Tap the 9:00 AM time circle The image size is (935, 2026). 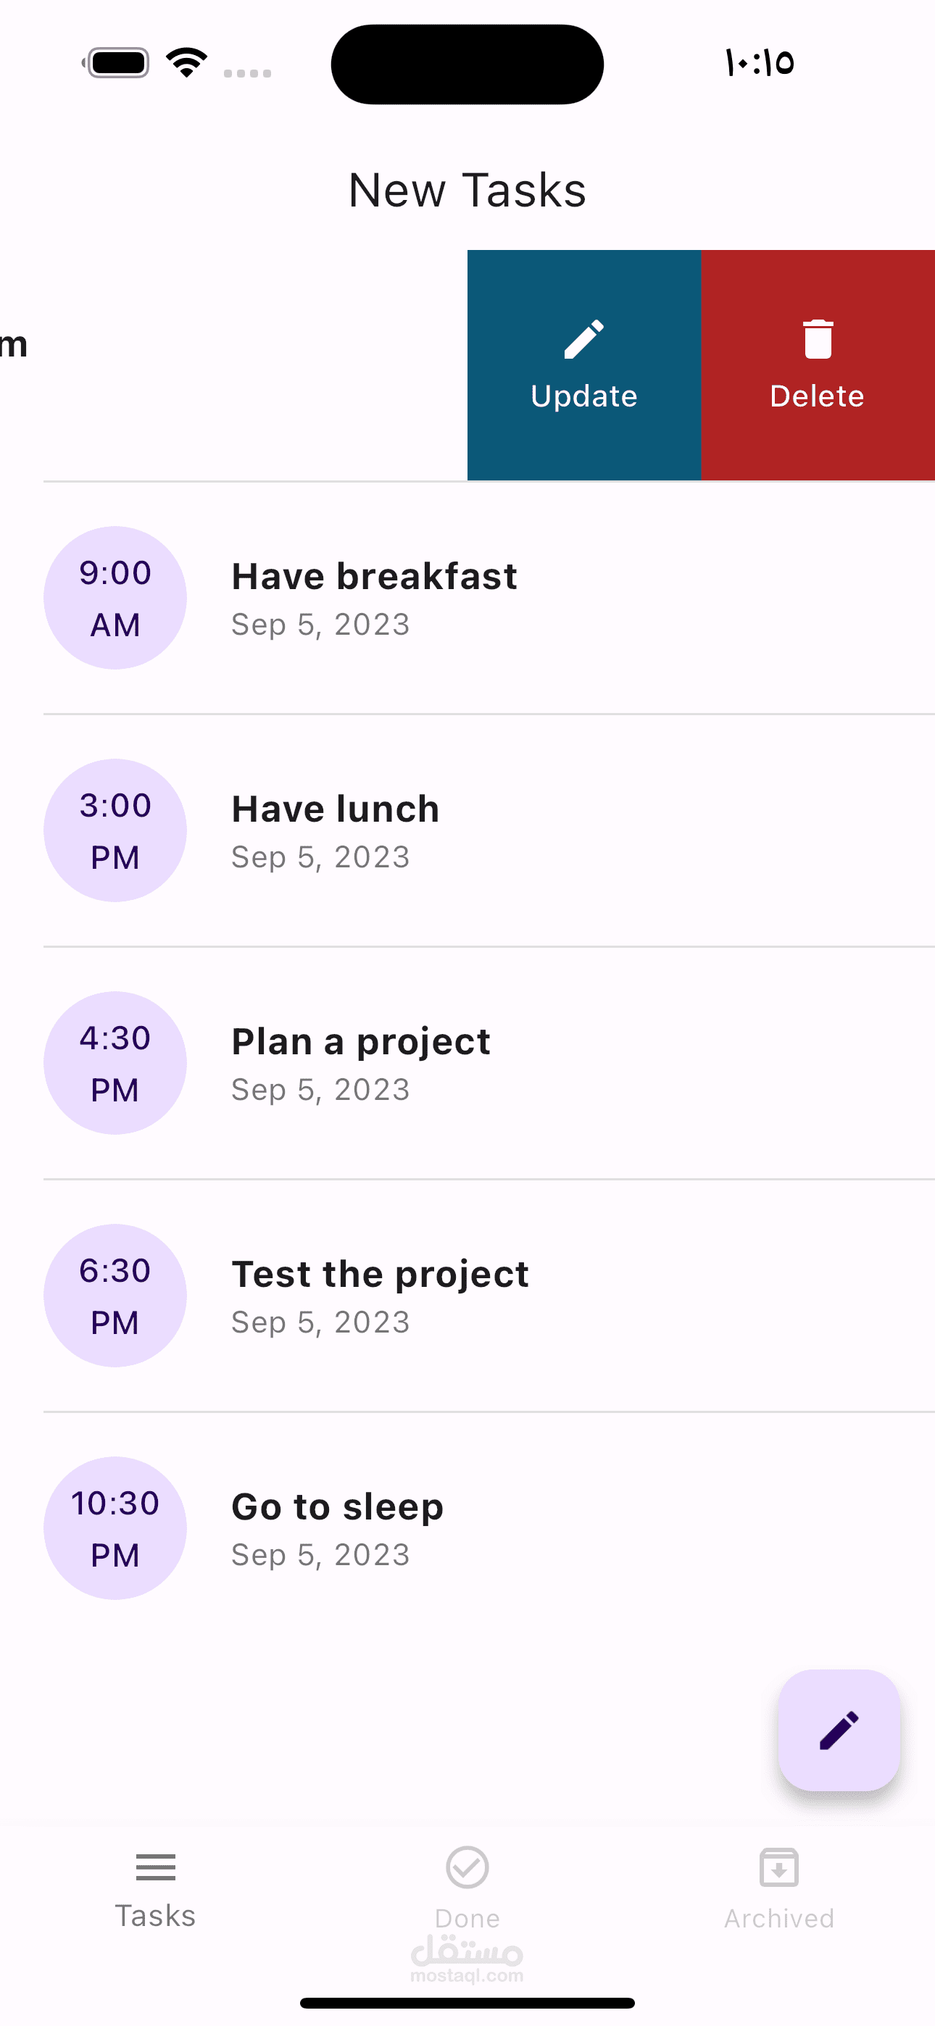(x=115, y=598)
